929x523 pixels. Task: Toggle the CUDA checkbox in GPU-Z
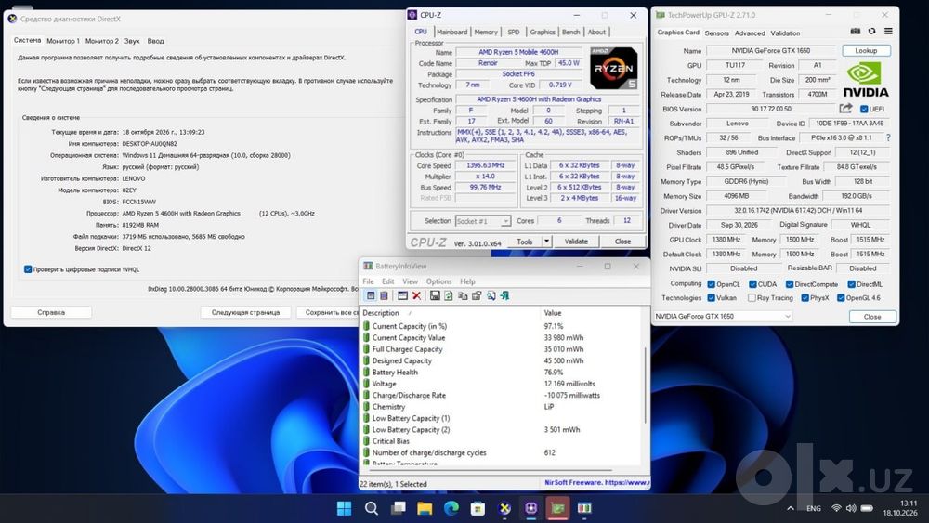tap(752, 284)
